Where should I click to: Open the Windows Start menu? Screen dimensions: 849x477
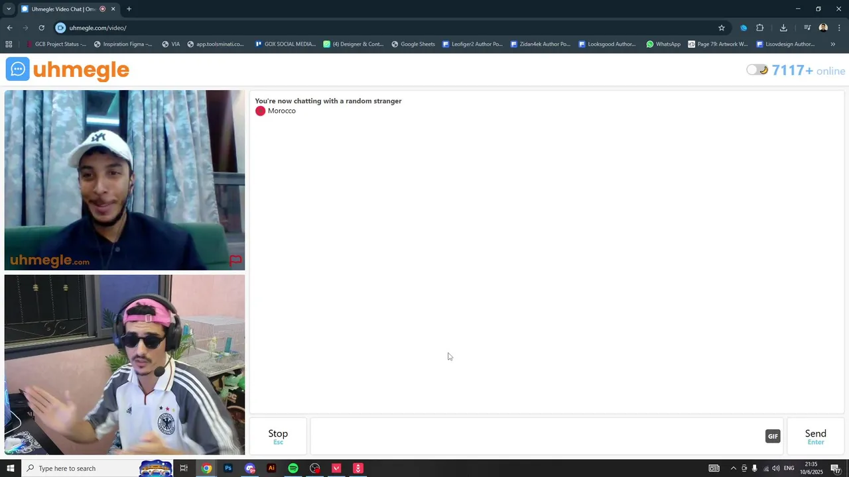click(10, 468)
